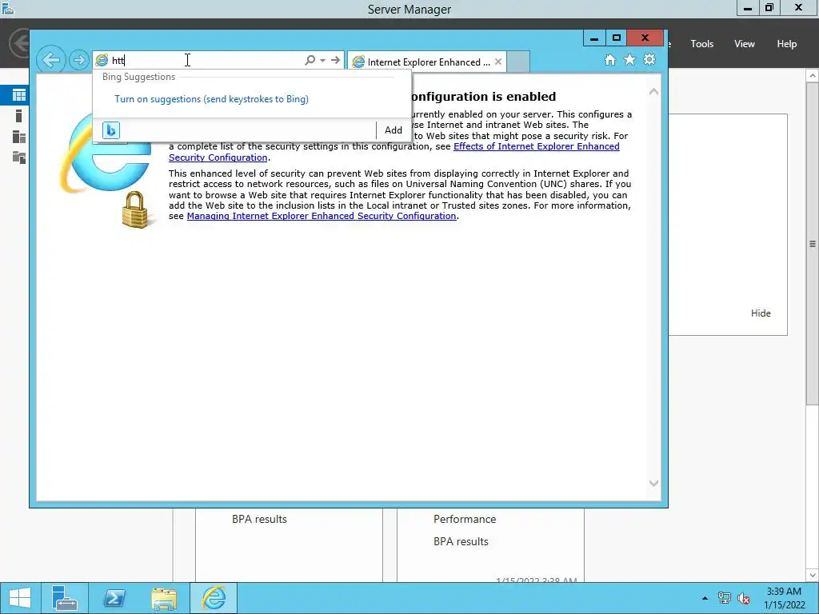Open Managing Internet Explorer Enhanced Security Configuration link

322,216
